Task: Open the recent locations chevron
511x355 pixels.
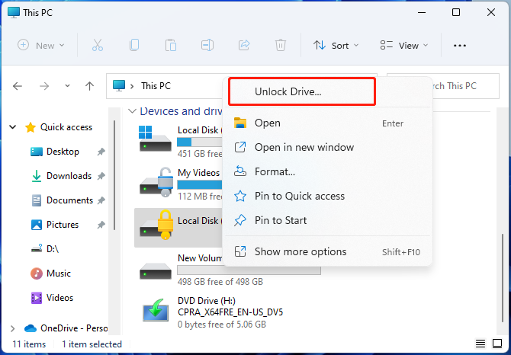Action: [67, 86]
